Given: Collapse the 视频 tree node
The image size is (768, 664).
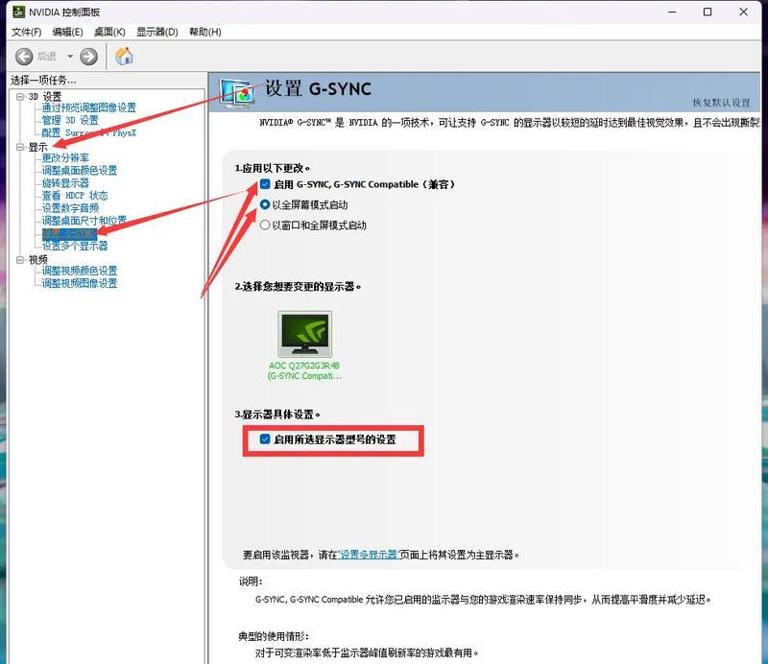Looking at the screenshot, I should tap(20, 259).
